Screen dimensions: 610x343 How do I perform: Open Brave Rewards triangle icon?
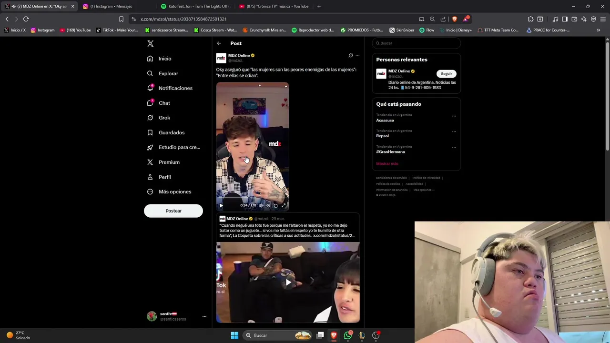pyautogui.click(x=466, y=19)
